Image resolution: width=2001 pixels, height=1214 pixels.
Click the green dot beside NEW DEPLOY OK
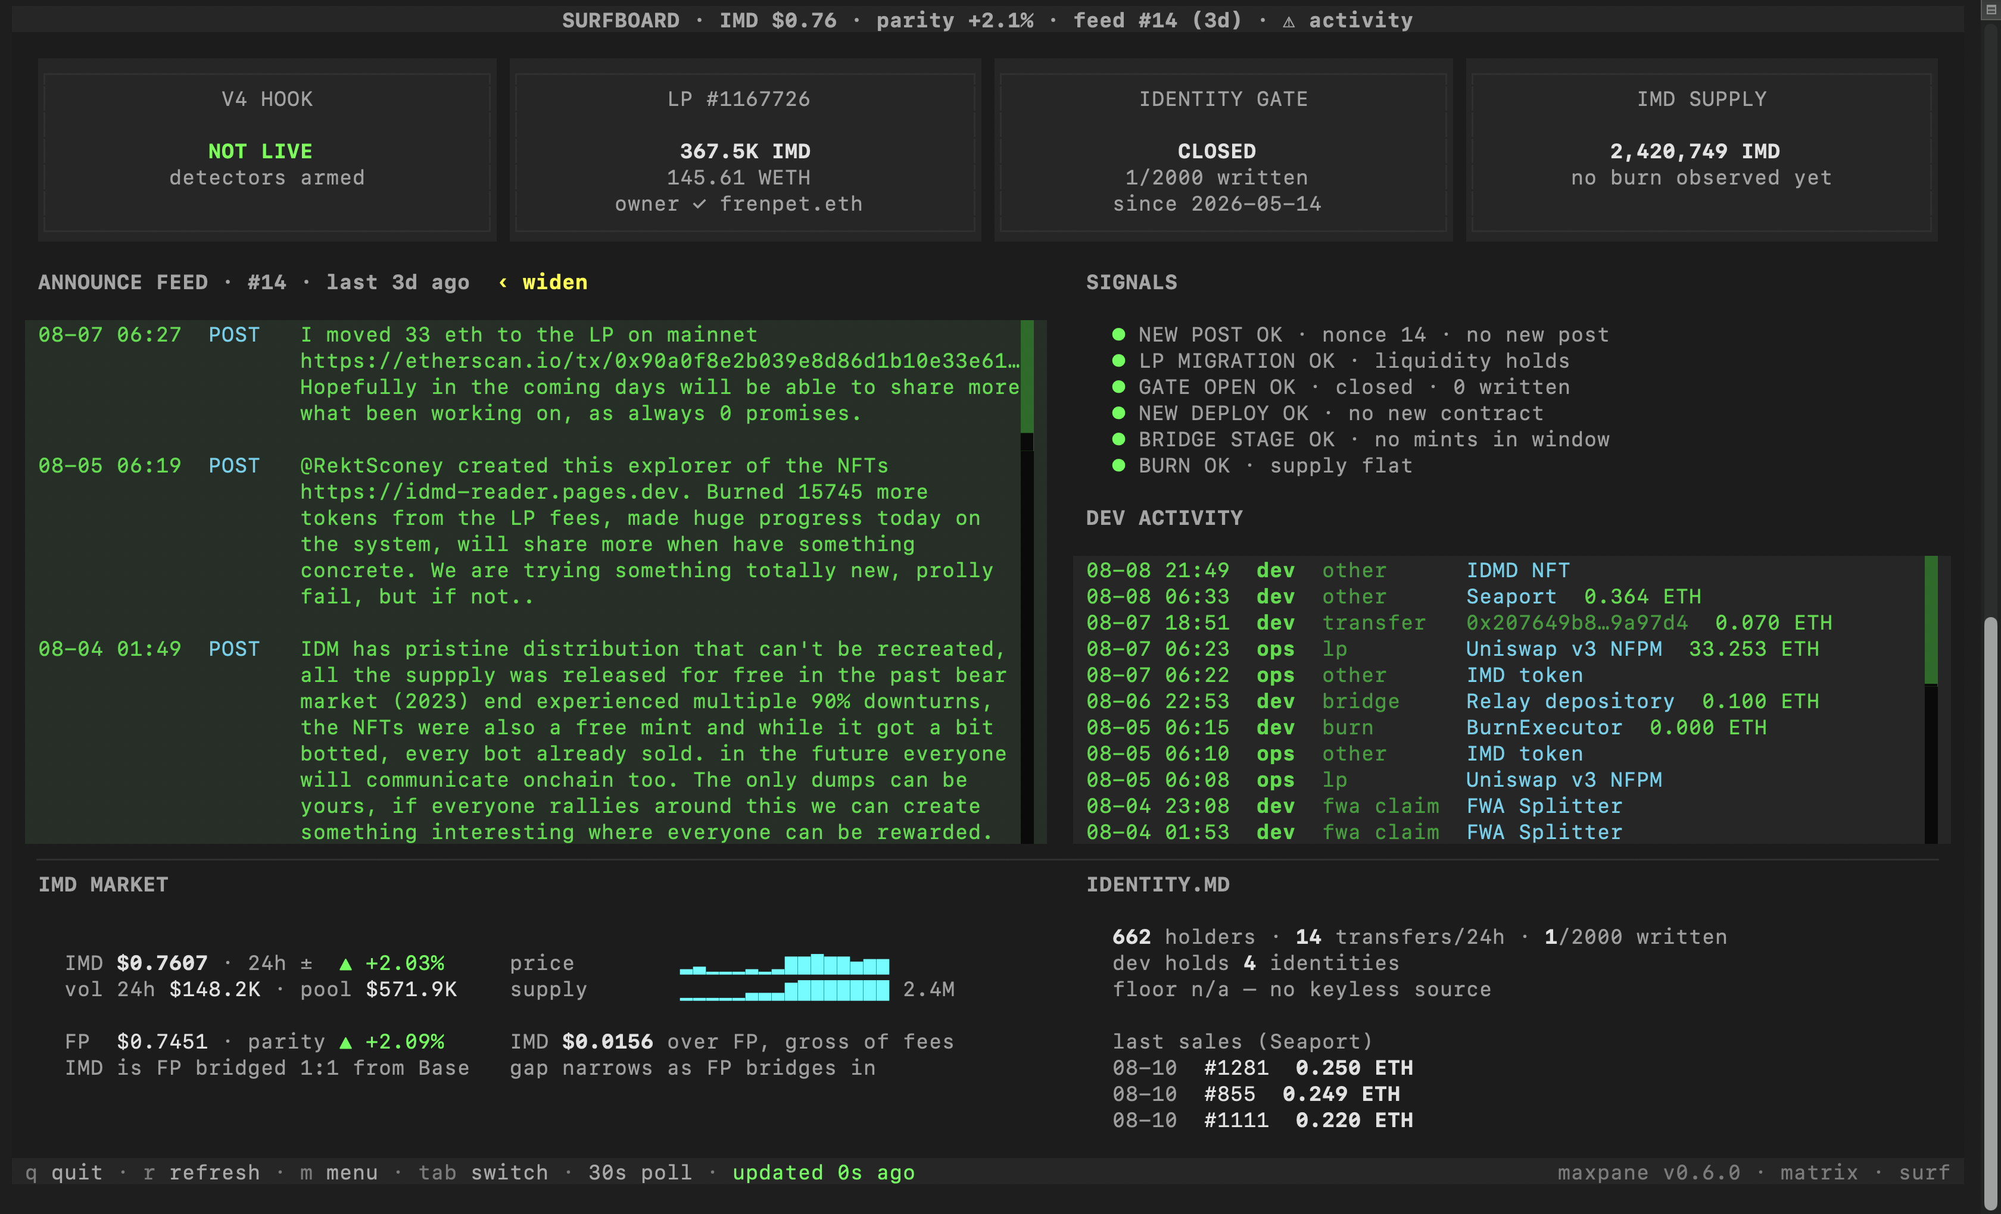point(1118,413)
